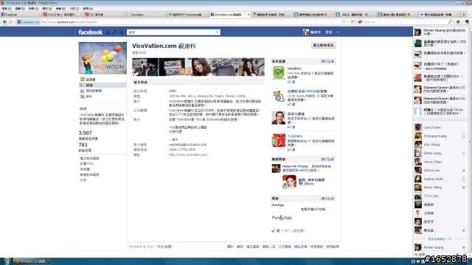Click Firefox back arrow button
This screenshot has height=265, width=472.
[4, 22]
